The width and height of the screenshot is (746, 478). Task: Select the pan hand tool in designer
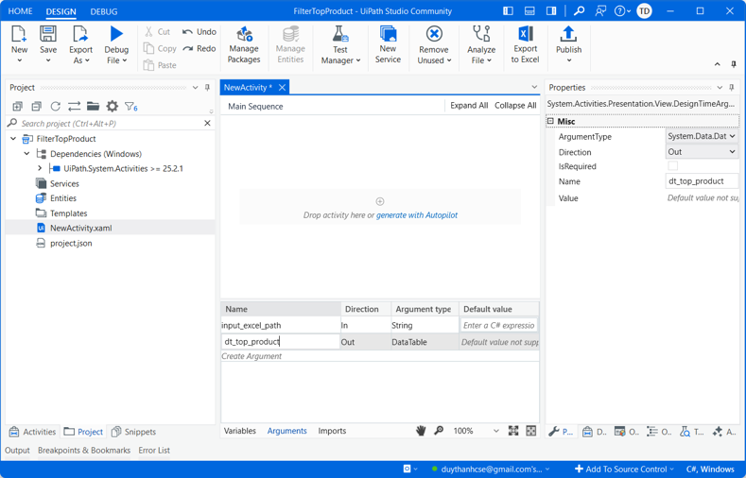click(x=421, y=431)
